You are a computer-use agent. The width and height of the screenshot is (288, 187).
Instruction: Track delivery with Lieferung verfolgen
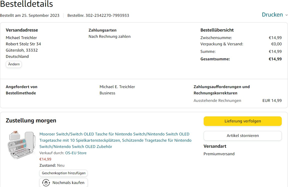pos(242,121)
